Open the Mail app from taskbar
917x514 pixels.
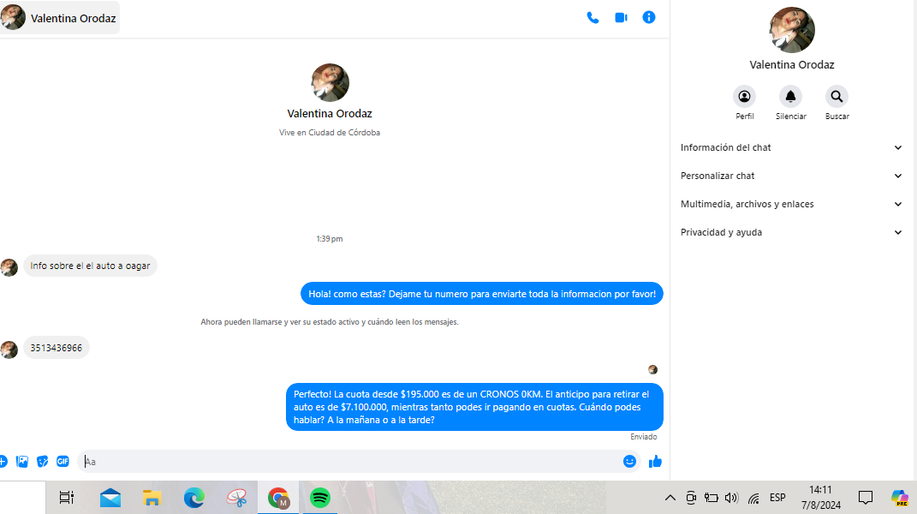coord(110,498)
